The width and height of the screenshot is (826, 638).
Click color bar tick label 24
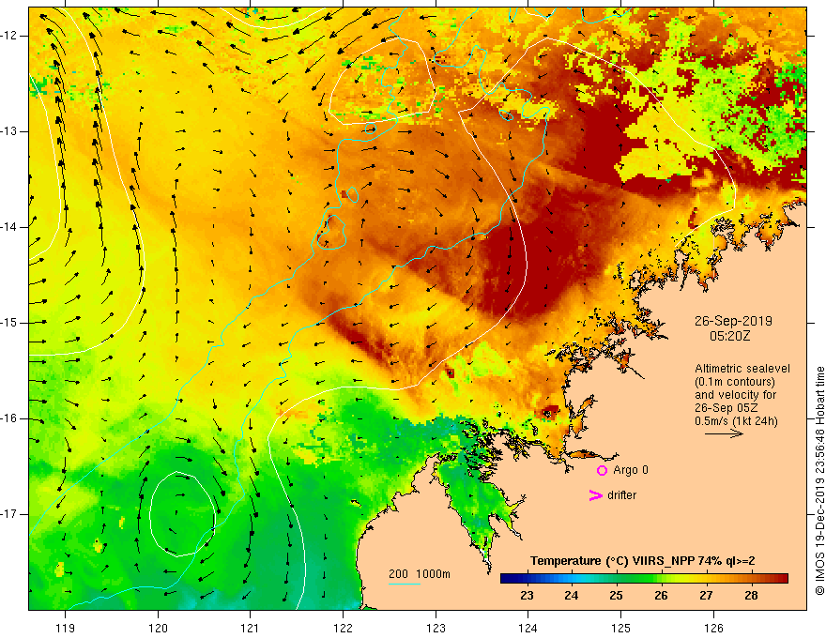(572, 596)
